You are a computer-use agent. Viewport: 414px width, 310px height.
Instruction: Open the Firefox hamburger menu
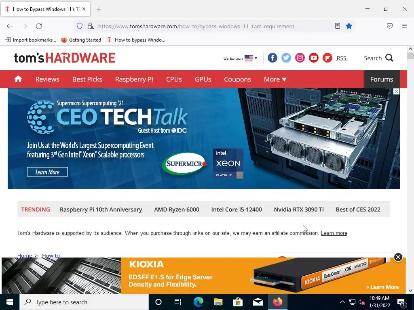(x=404, y=26)
